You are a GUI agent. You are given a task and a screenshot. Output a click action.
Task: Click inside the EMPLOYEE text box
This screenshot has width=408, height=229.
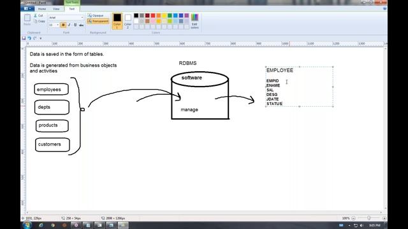tap(299, 87)
